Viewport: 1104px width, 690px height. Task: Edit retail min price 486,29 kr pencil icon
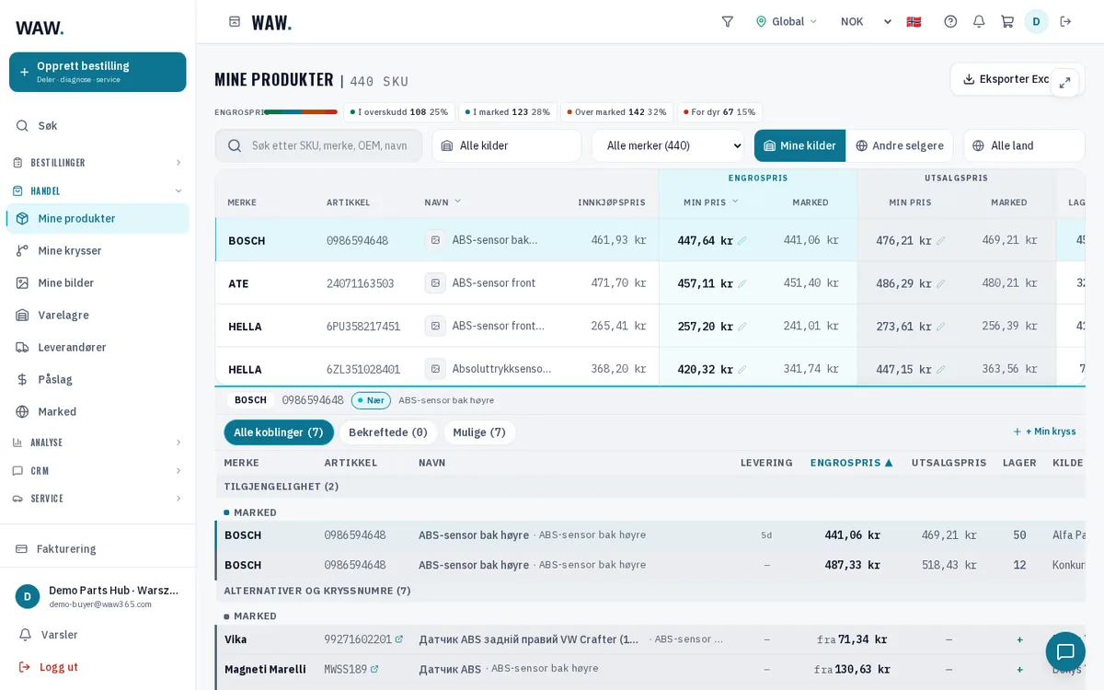tap(940, 284)
